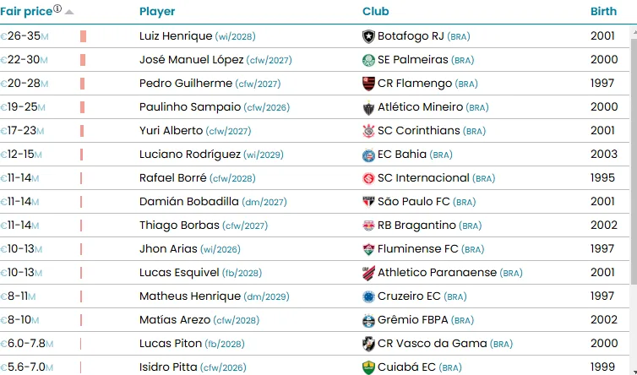
Task: Open the RB Bragantino club link
Action: coord(416,226)
